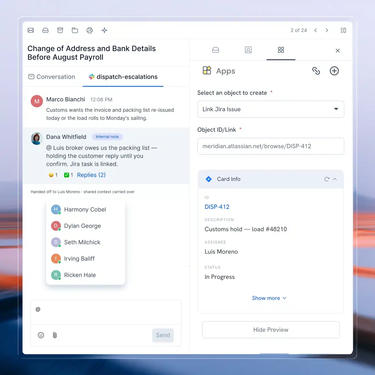Screen dimensions: 375x375
Task: Open the Link Jira Issue dropdown
Action: [271, 109]
